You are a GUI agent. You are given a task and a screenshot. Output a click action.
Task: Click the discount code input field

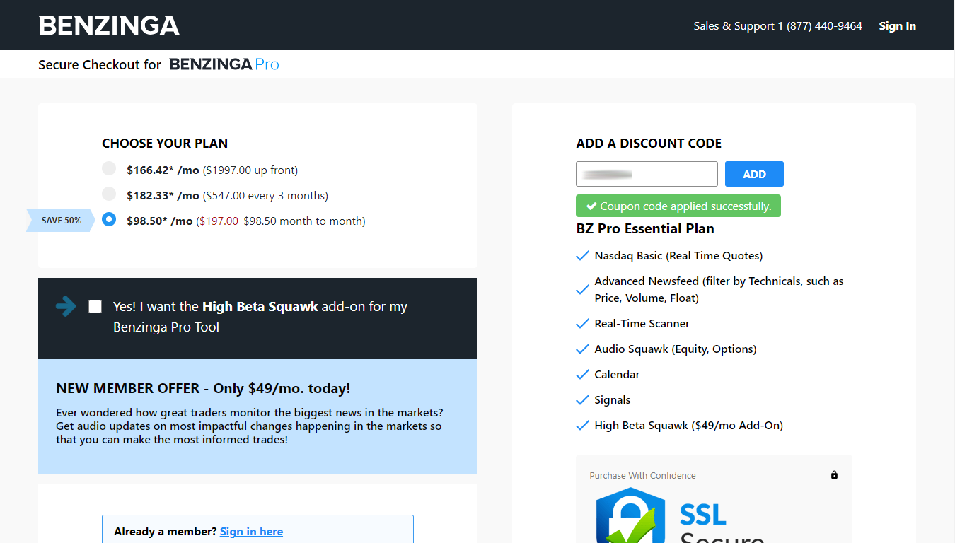[x=646, y=173]
